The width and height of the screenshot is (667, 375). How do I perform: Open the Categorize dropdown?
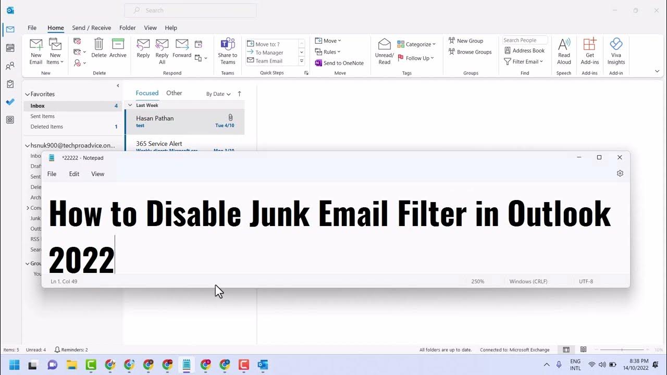pos(416,44)
